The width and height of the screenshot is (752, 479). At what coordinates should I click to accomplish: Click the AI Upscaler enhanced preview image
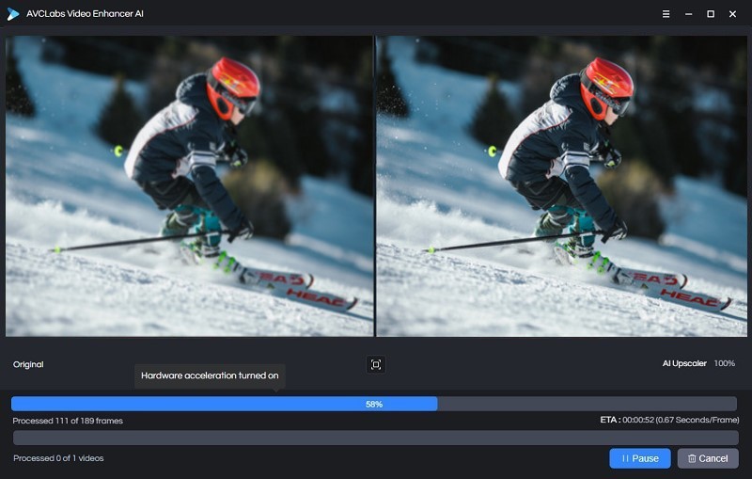click(x=561, y=186)
